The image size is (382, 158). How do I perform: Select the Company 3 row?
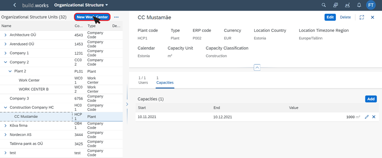pyautogui.click(x=61, y=98)
